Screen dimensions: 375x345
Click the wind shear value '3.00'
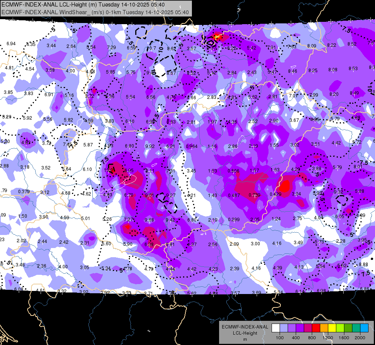pyautogui.click(x=255, y=244)
